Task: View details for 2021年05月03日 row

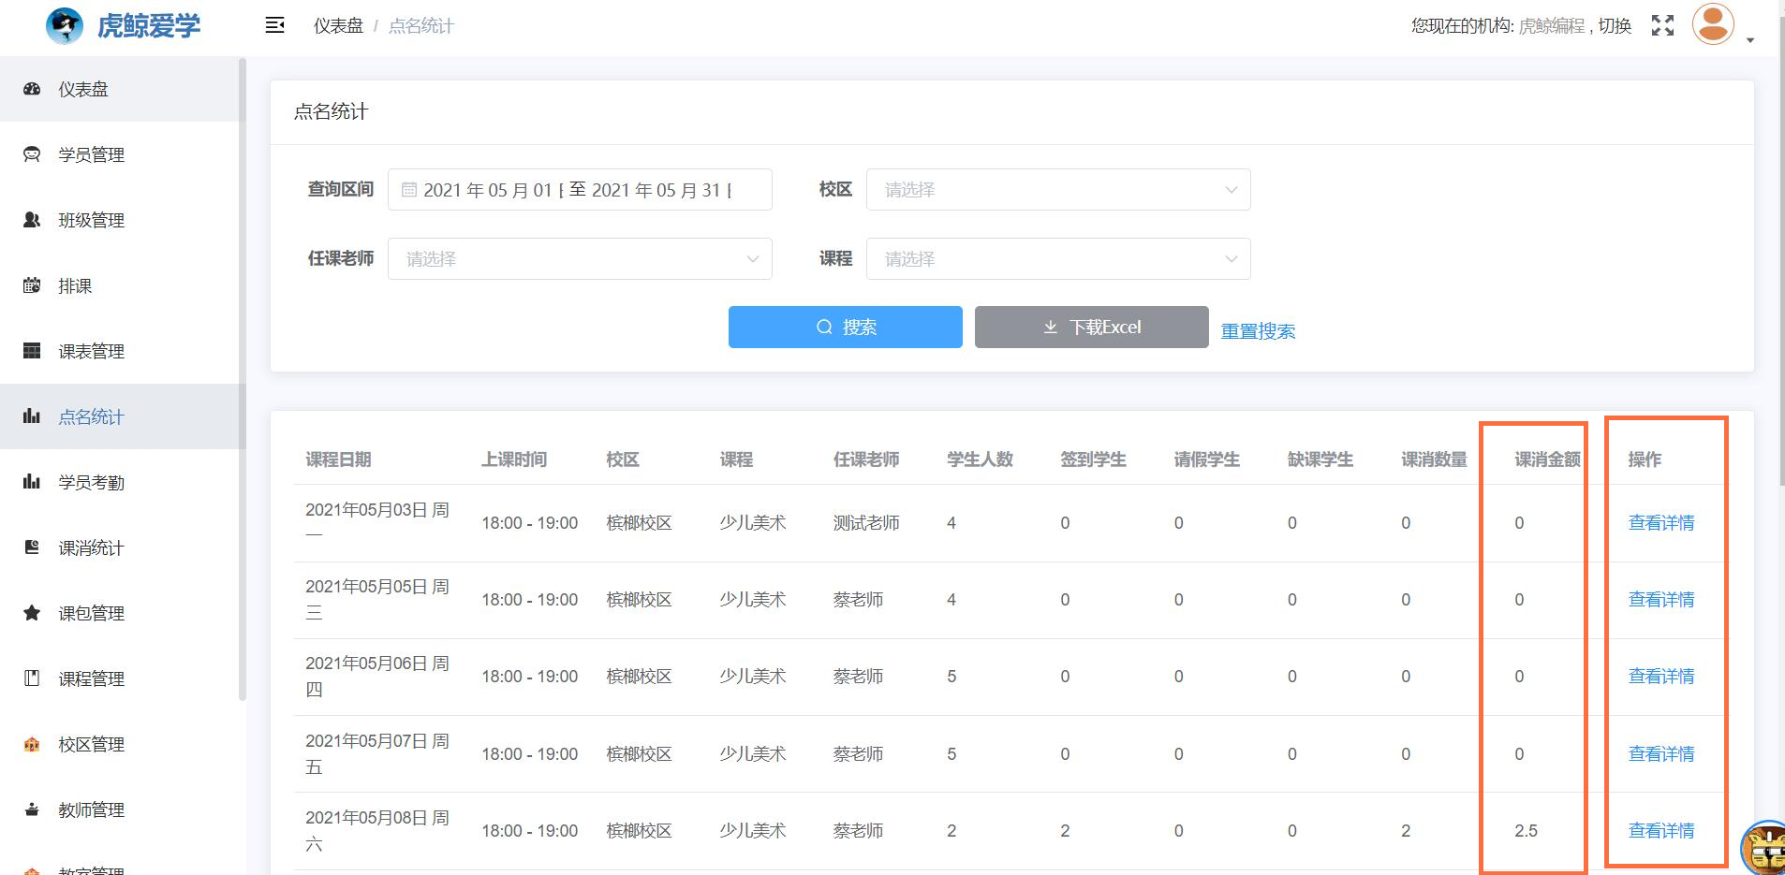Action: pyautogui.click(x=1661, y=523)
